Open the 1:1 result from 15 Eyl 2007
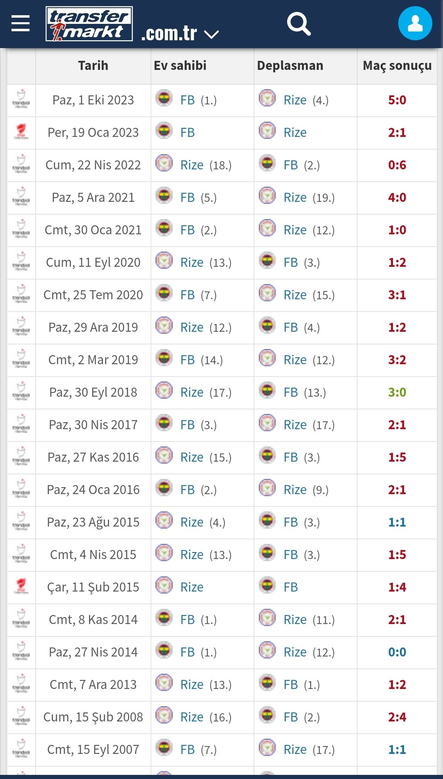 tap(397, 749)
